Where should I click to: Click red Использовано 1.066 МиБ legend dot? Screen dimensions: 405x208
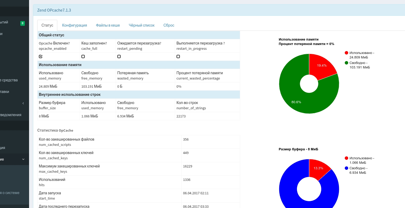click(x=346, y=158)
